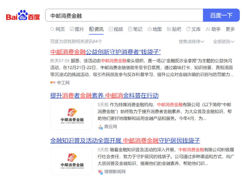Click the 昨天07:55 timestamp
Screen dimensions: 242x180
60,61
